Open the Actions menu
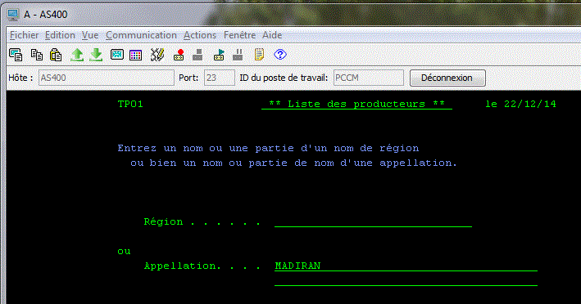 click(200, 35)
